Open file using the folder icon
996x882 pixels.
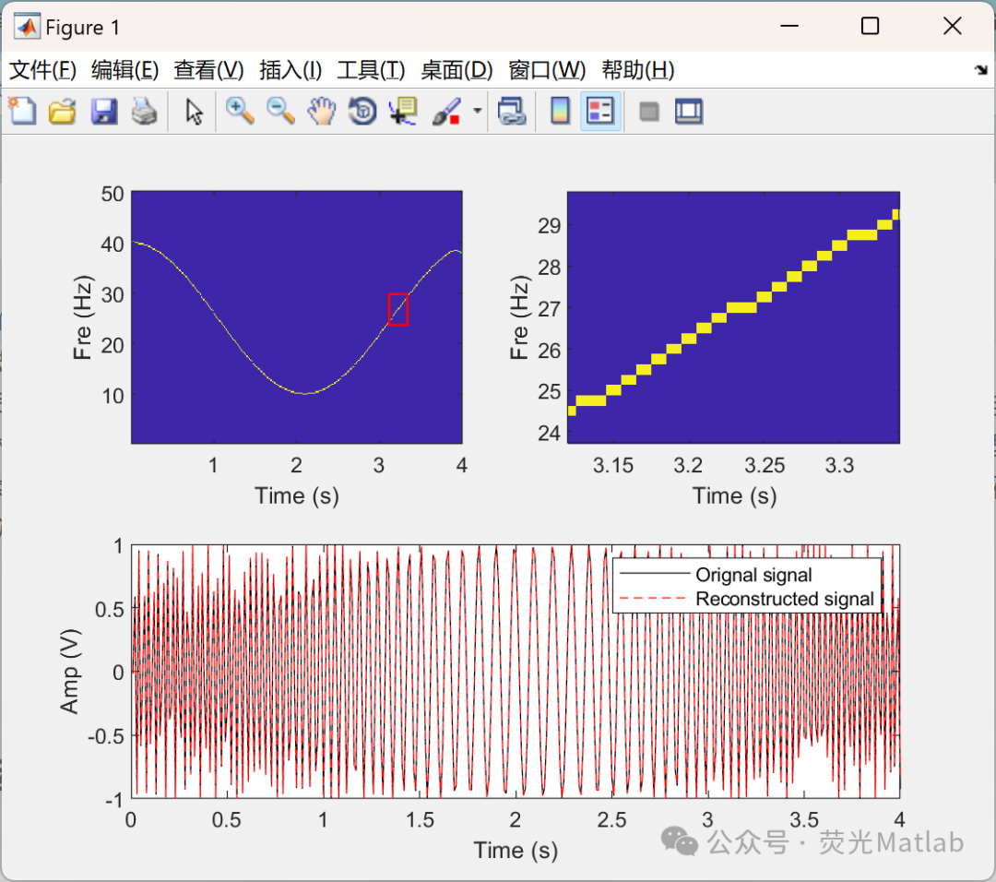(63, 112)
